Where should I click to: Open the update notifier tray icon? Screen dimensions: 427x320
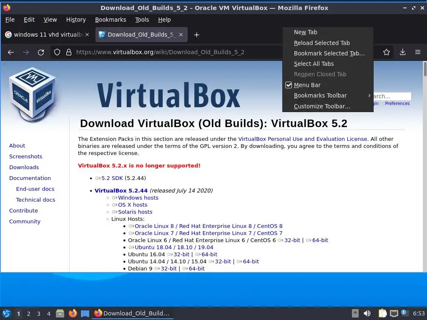pyautogui.click(x=404, y=313)
